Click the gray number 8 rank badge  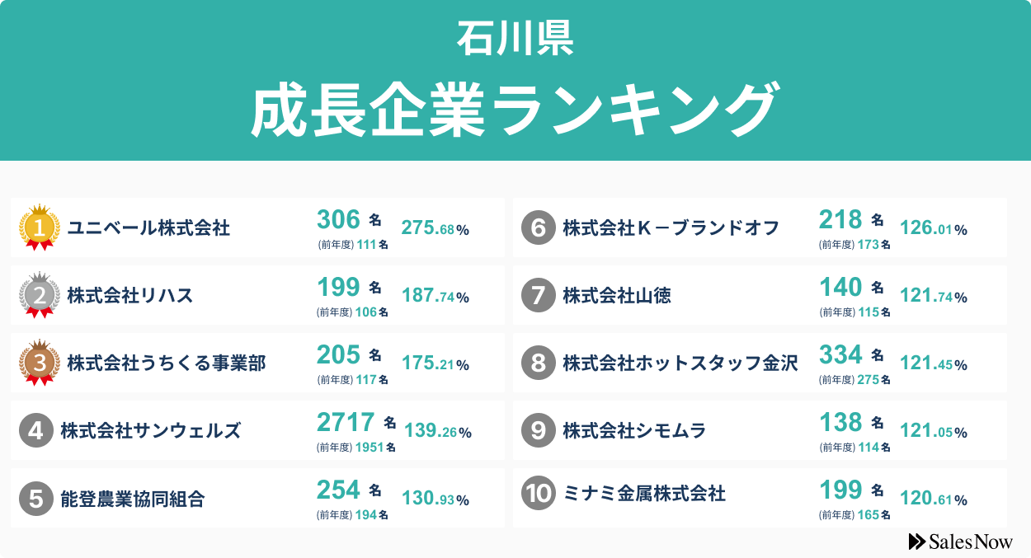538,363
